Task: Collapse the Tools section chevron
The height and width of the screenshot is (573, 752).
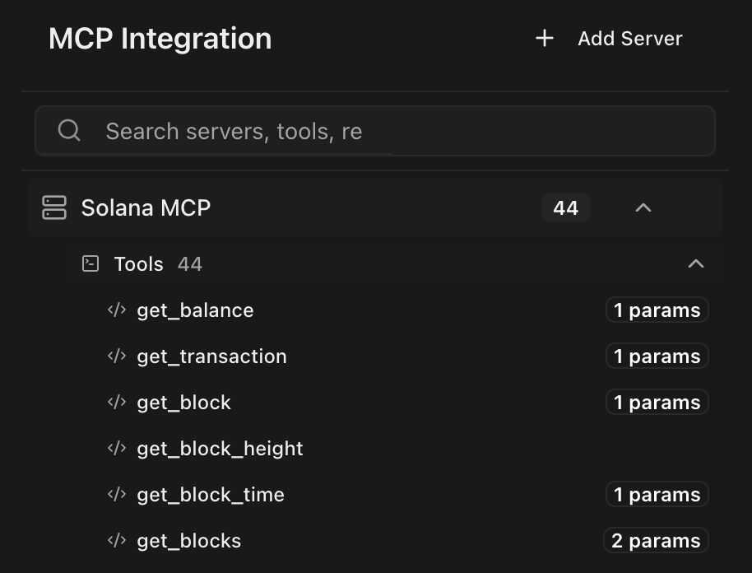Action: (x=696, y=264)
